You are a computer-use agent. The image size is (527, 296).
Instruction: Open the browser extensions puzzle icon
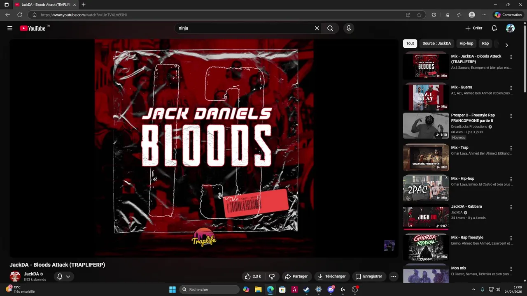click(x=434, y=15)
